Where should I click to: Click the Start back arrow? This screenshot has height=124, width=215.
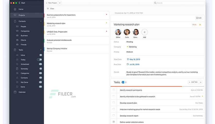click(x=20, y=3)
